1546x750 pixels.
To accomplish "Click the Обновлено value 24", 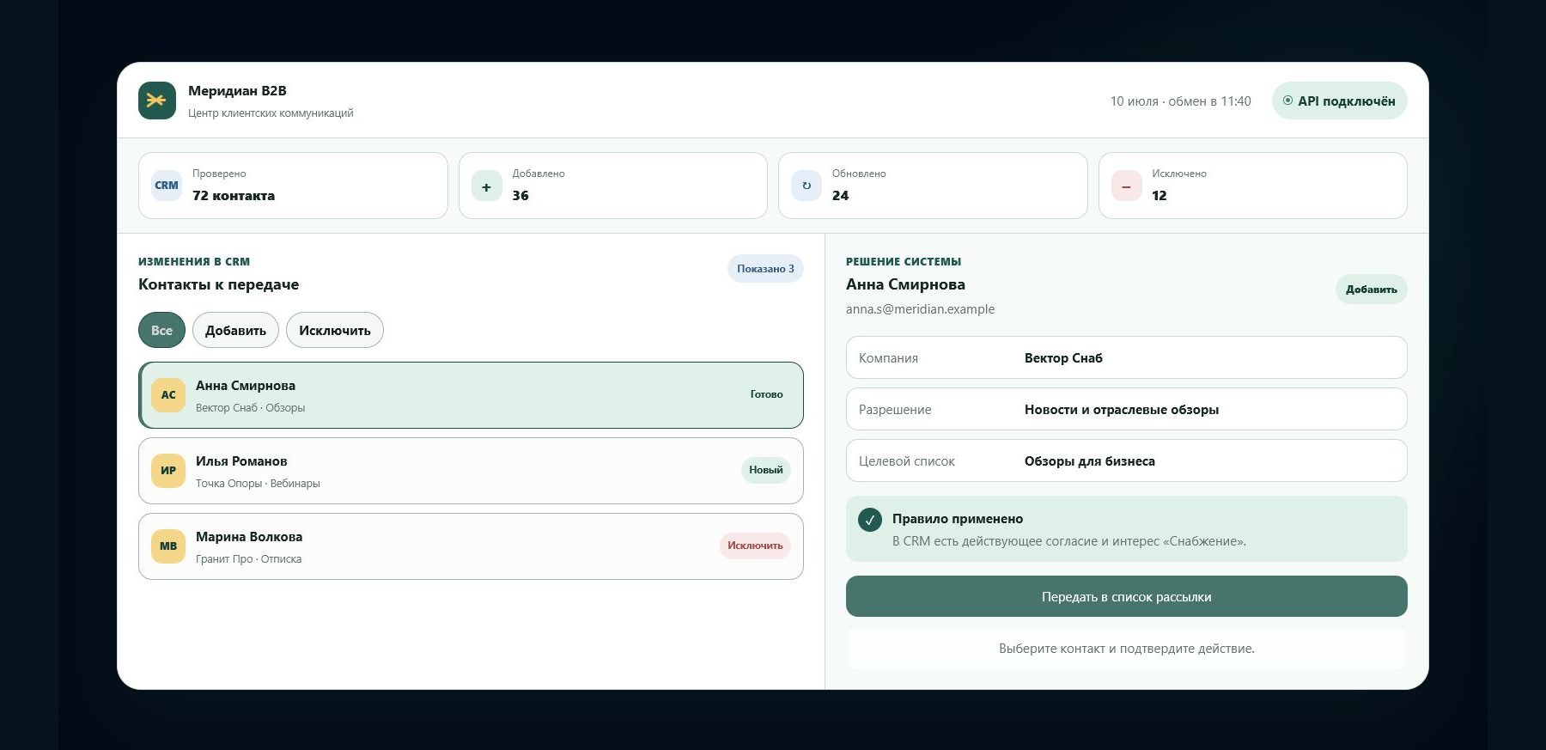I will (x=840, y=196).
